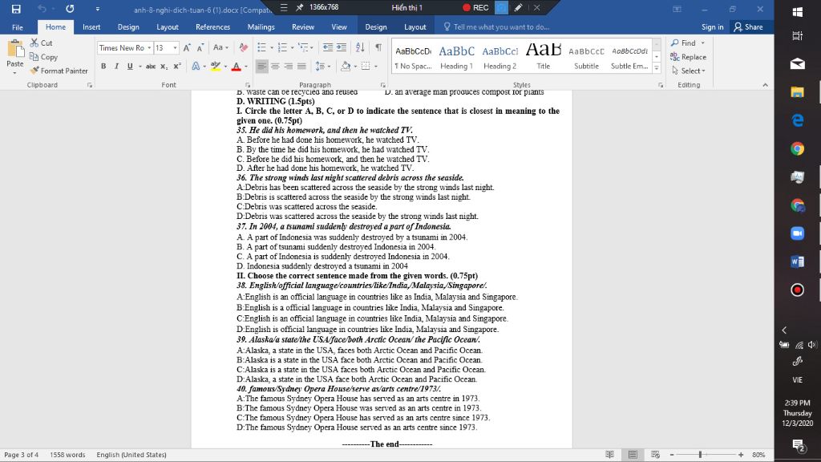This screenshot has width=821, height=462.
Task: Apply the Text Highlight Color
Action: 215,67
